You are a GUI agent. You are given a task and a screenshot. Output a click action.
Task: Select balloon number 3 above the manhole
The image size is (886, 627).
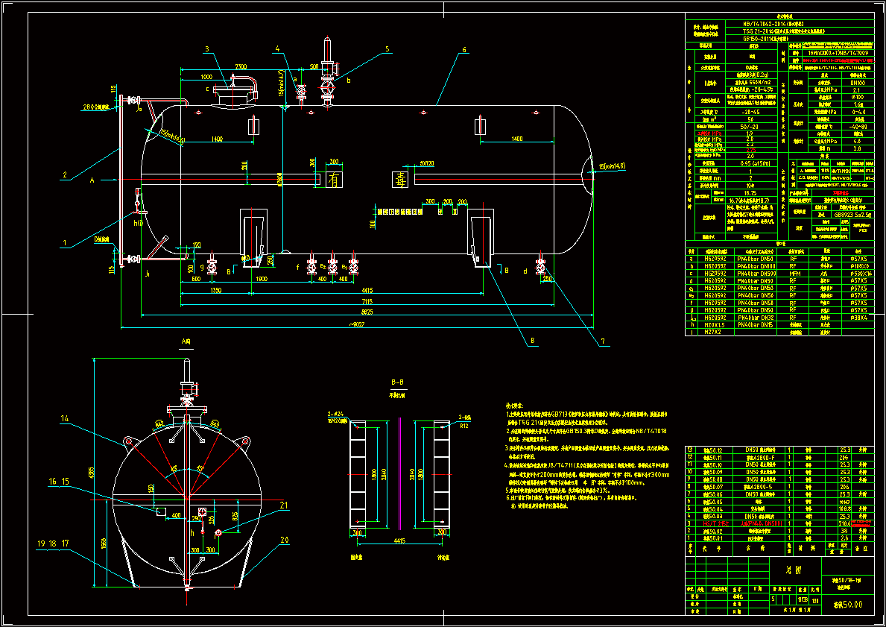[207, 49]
